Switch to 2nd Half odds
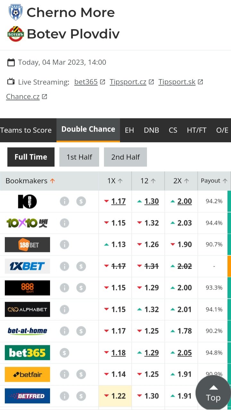Viewport: 231px width, 410px height. click(x=125, y=157)
